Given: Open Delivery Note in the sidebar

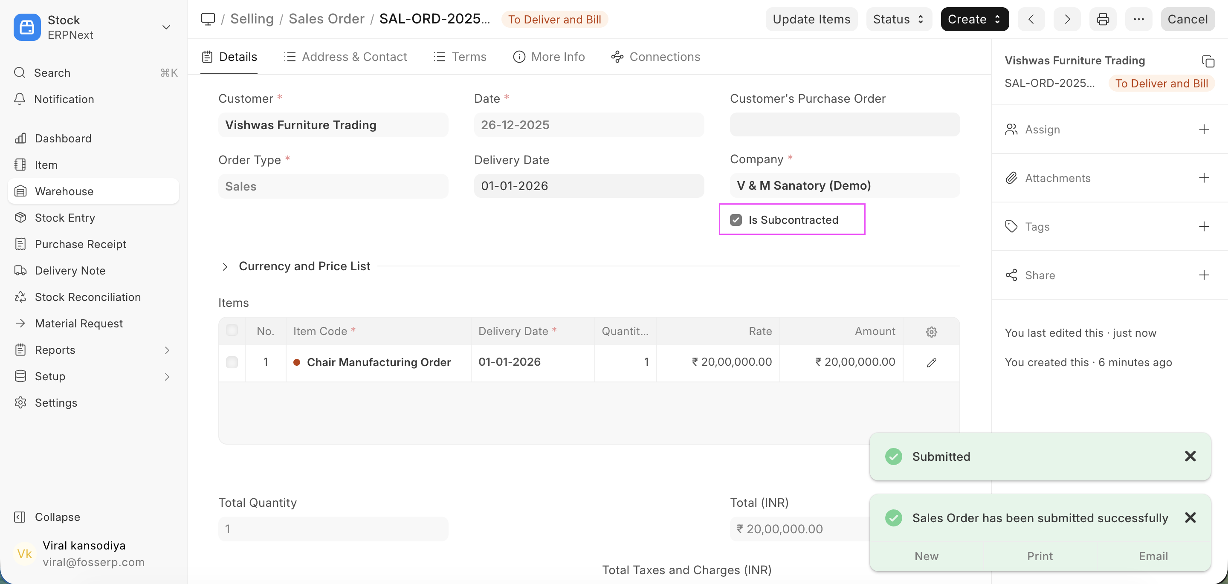Looking at the screenshot, I should (x=70, y=270).
